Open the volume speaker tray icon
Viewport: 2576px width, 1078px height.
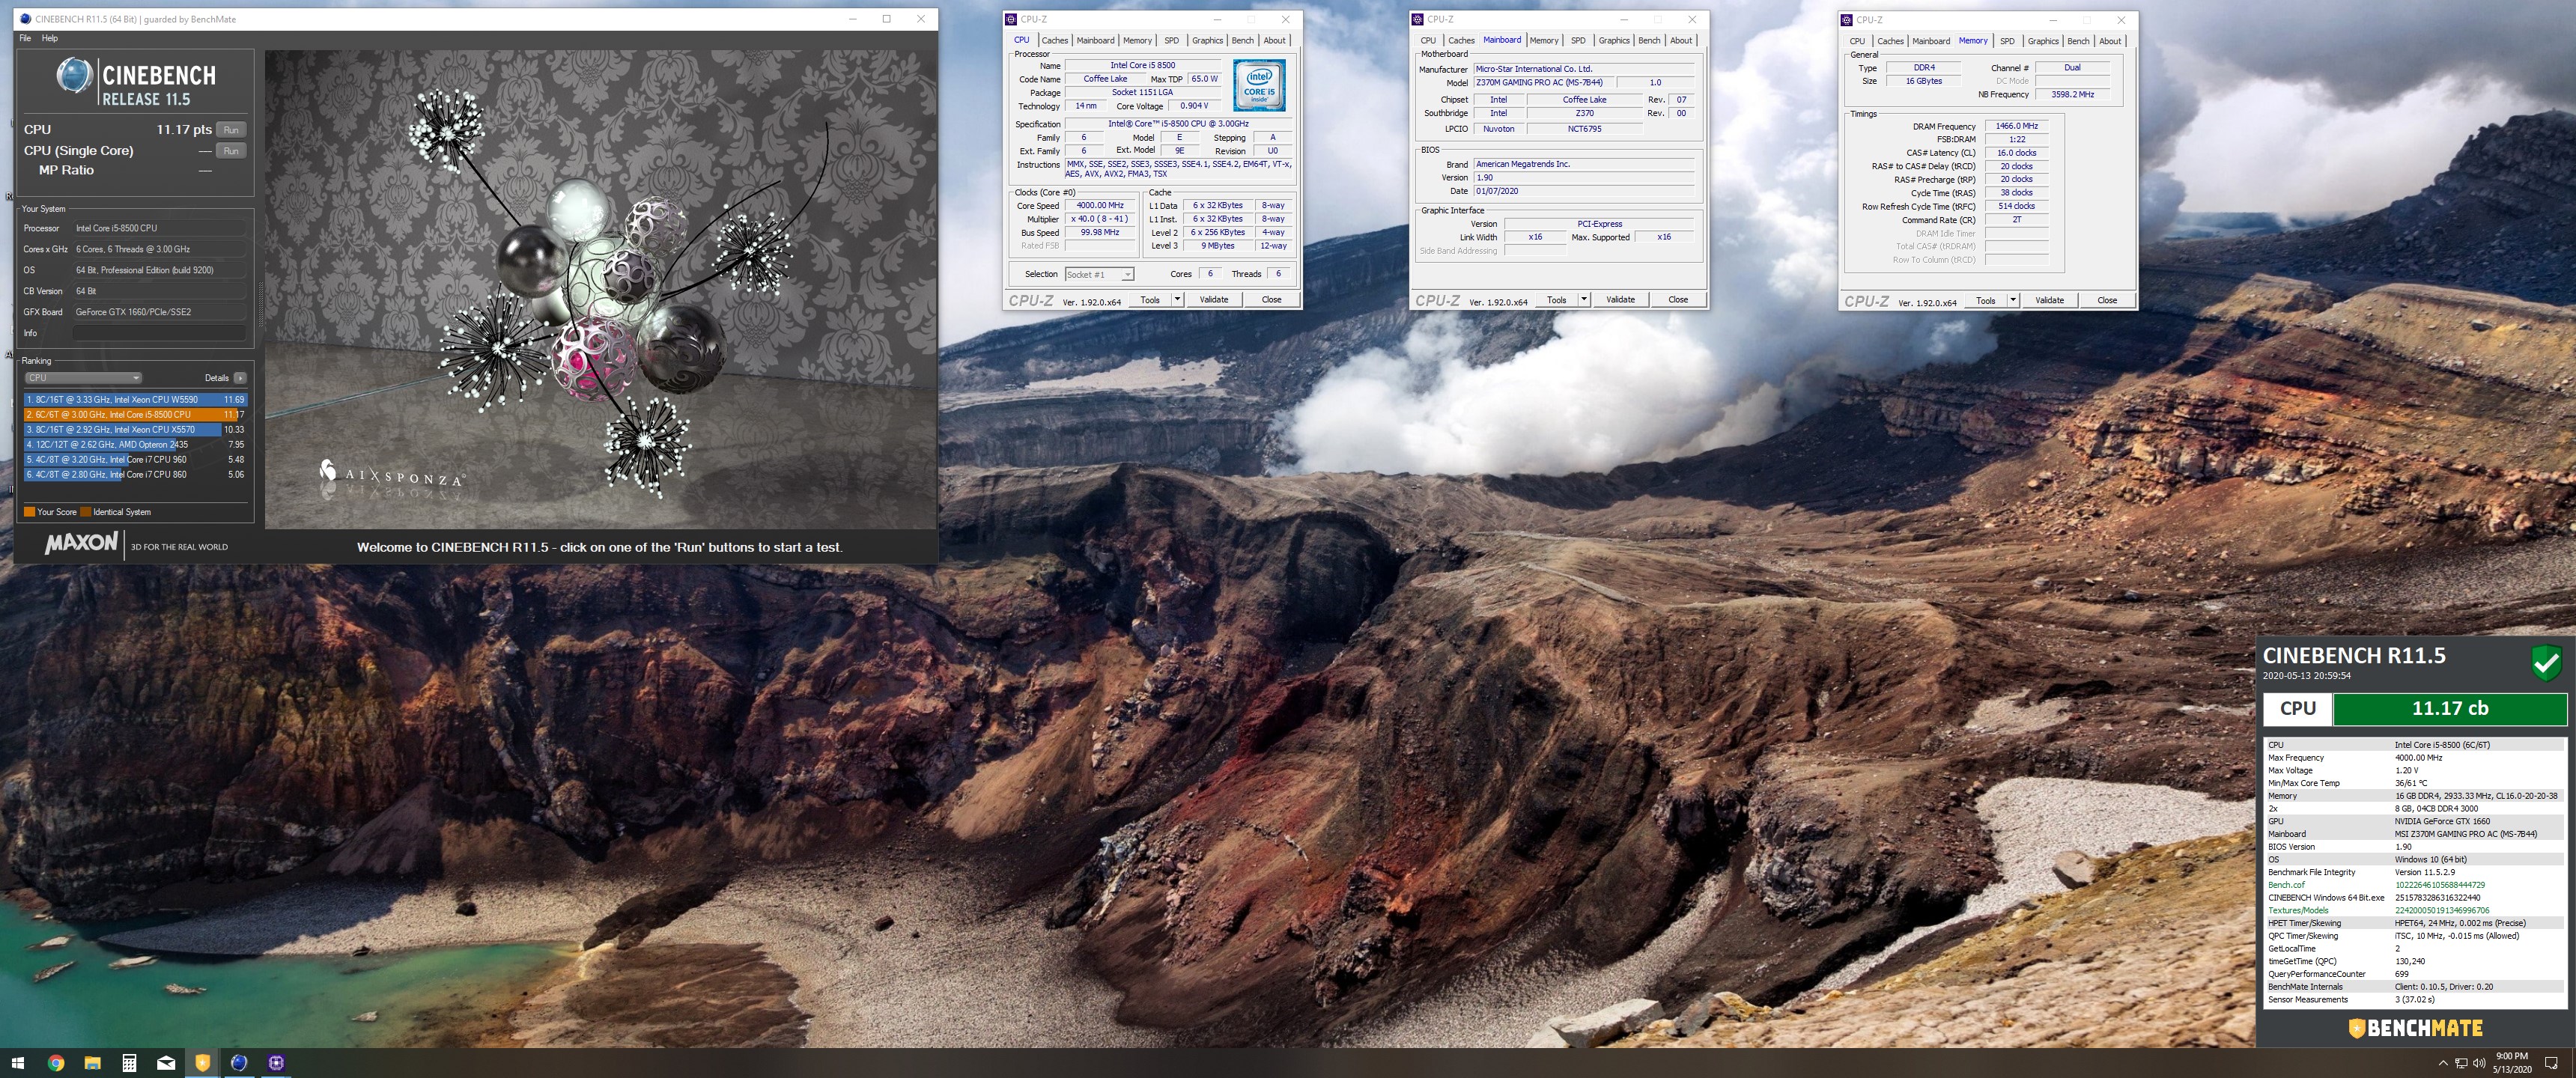[x=2479, y=1063]
